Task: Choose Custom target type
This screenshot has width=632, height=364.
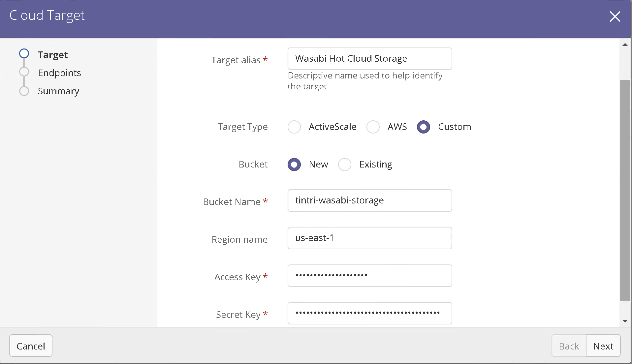Action: pyautogui.click(x=424, y=127)
